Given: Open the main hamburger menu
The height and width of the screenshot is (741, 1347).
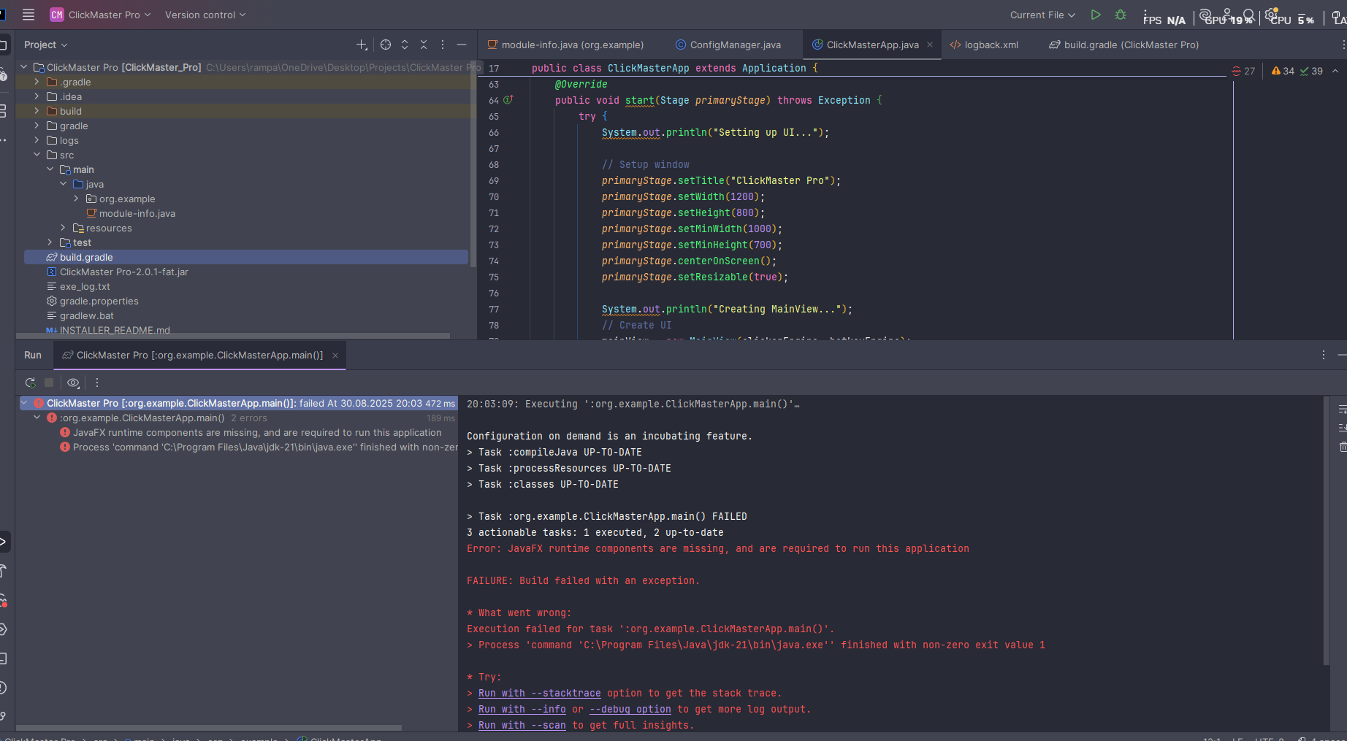Looking at the screenshot, I should coord(28,15).
